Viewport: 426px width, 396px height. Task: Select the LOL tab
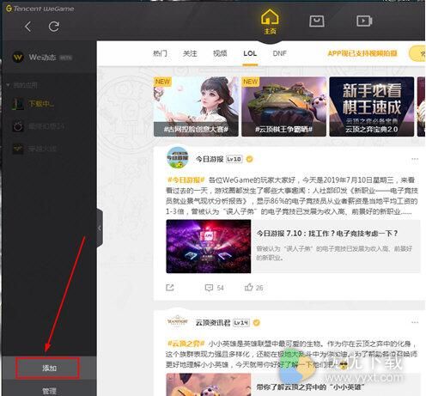point(250,53)
